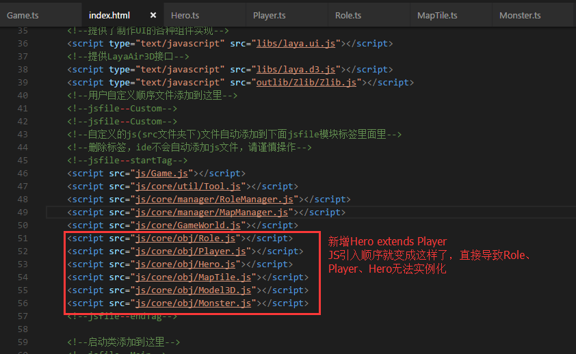Image resolution: width=576 pixels, height=354 pixels.
Task: Click the libs/laya.ui.js source path
Action: coord(296,44)
